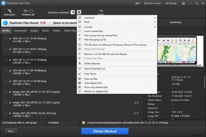
Task: Check the box for 2022-06-17_21-15-11-579.png
Action: click(6, 60)
